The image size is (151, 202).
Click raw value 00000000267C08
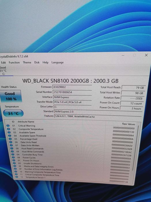click(x=121, y=155)
